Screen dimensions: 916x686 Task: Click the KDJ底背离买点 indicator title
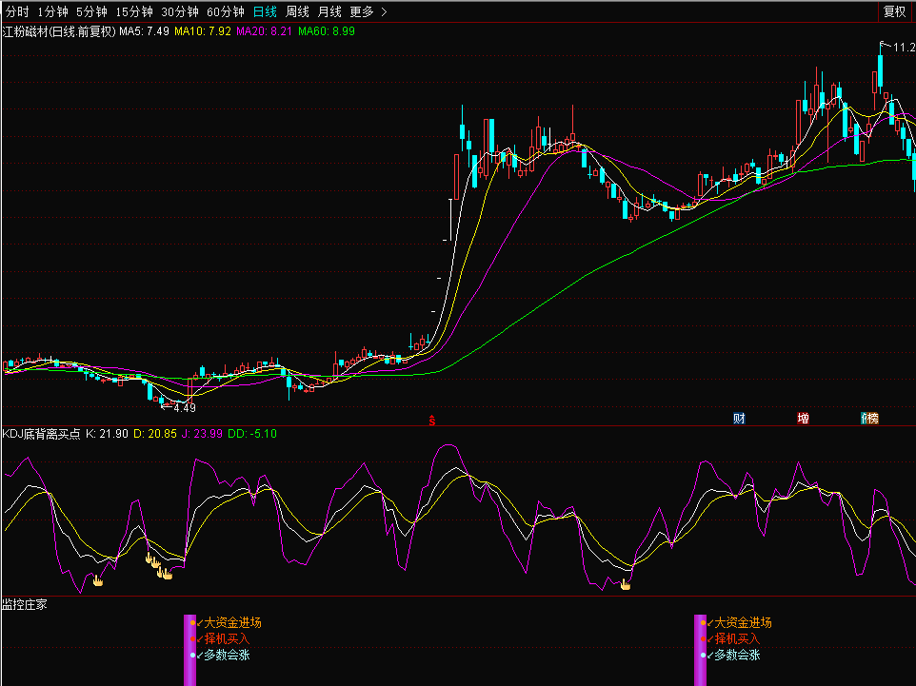click(42, 434)
